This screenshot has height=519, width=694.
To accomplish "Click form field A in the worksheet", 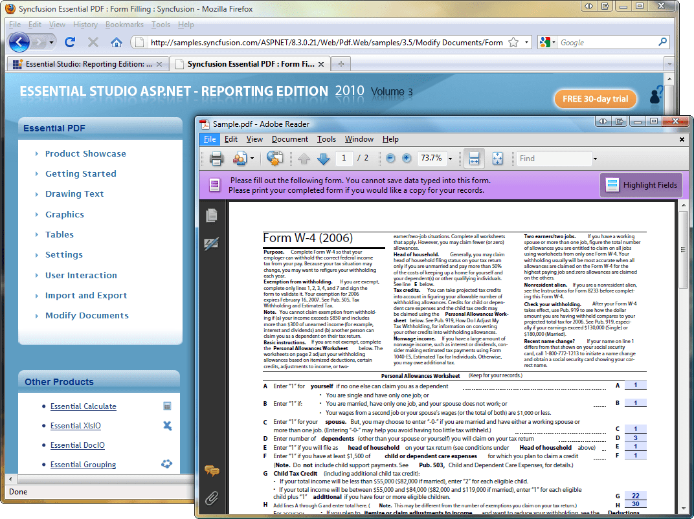I will (x=636, y=386).
